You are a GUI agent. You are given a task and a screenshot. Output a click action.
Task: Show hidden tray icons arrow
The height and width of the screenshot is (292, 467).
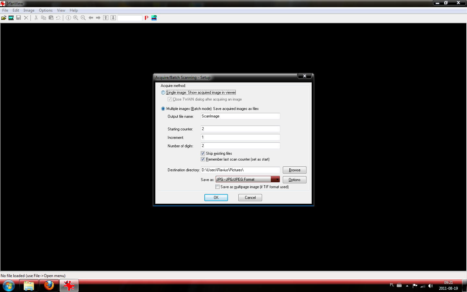point(407,286)
